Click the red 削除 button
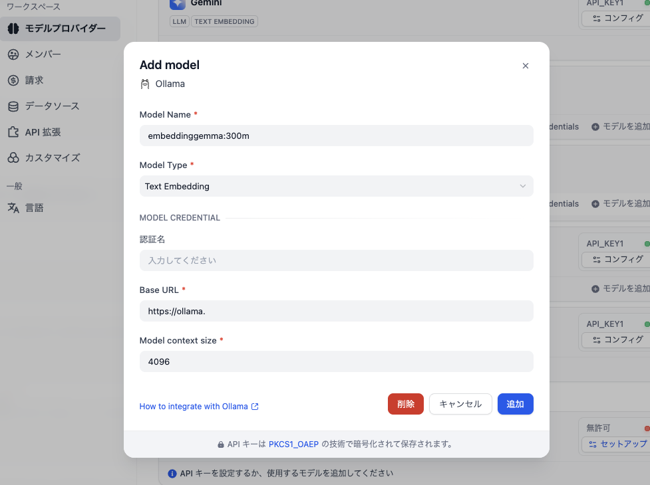This screenshot has width=650, height=485. pos(405,404)
